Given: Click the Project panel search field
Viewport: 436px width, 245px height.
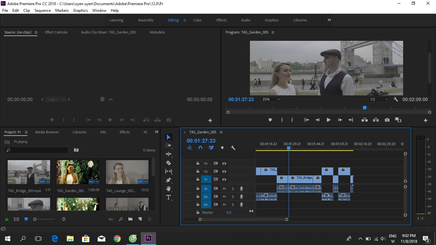Looking at the screenshot, I should coord(36,150).
